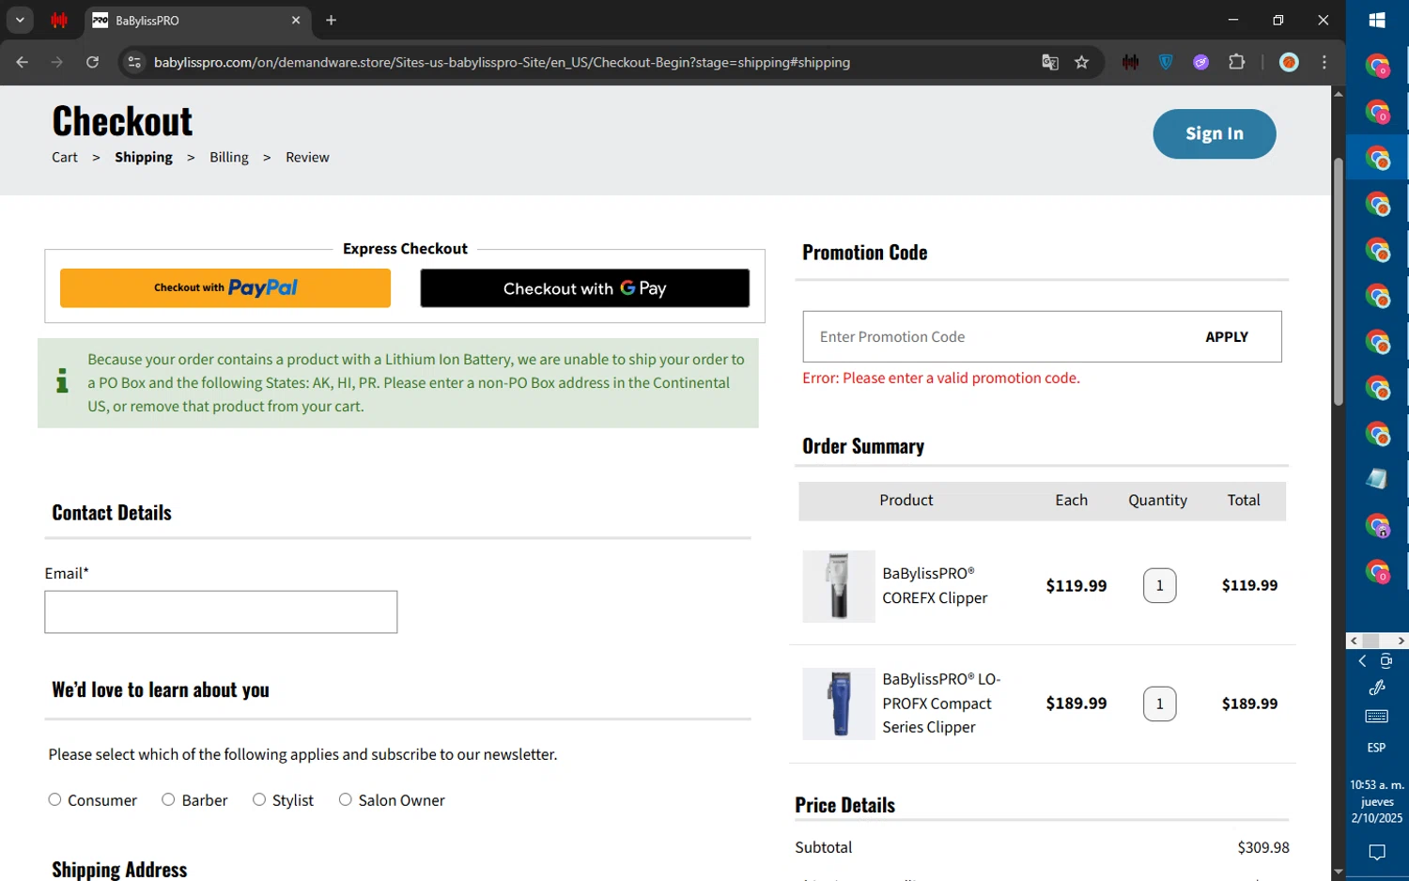Select the Billing breadcrumb step
The height and width of the screenshot is (881, 1409).
229,157
